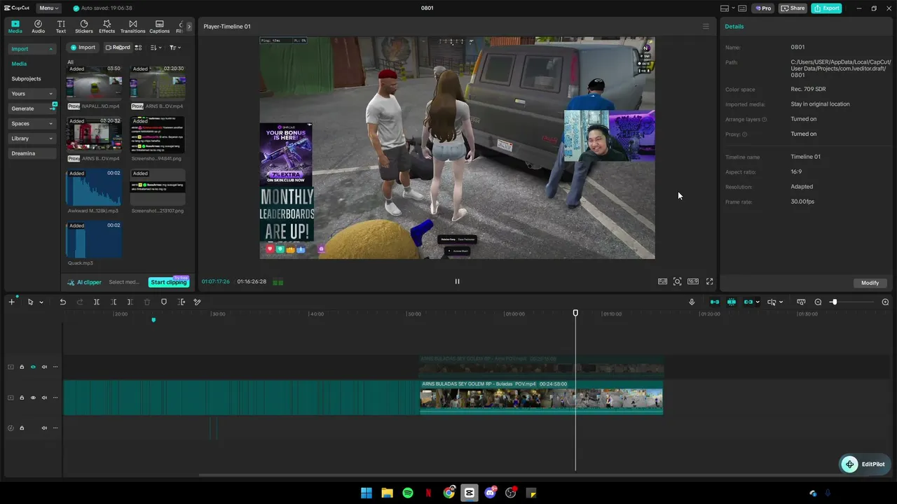Open the CapCut Menu dropdown
The image size is (897, 504).
(48, 8)
